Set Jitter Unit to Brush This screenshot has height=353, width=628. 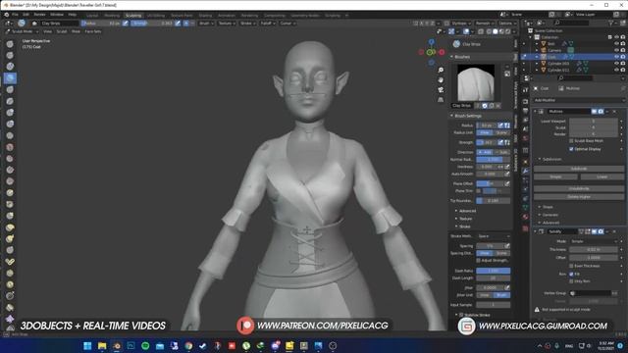pyautogui.click(x=501, y=295)
